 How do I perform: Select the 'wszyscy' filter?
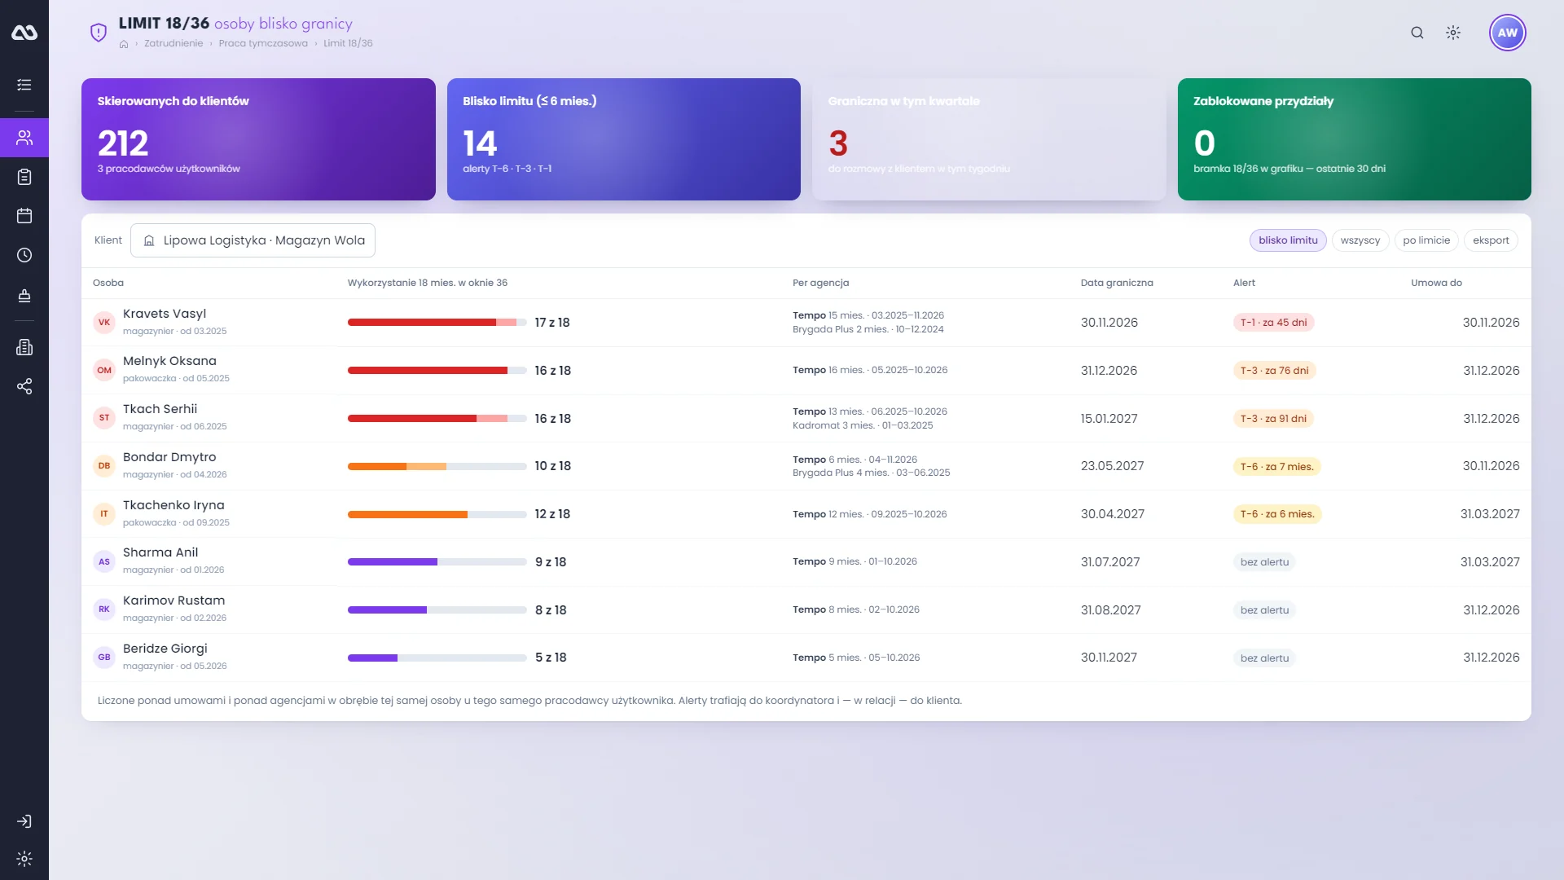(x=1360, y=240)
